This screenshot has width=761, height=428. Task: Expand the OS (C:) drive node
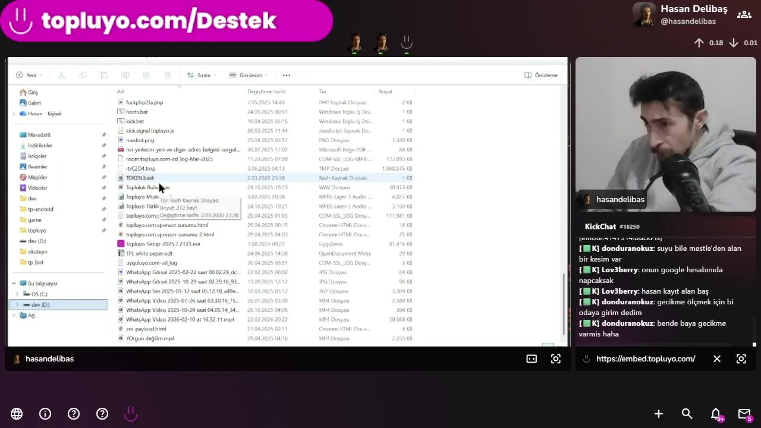17,294
